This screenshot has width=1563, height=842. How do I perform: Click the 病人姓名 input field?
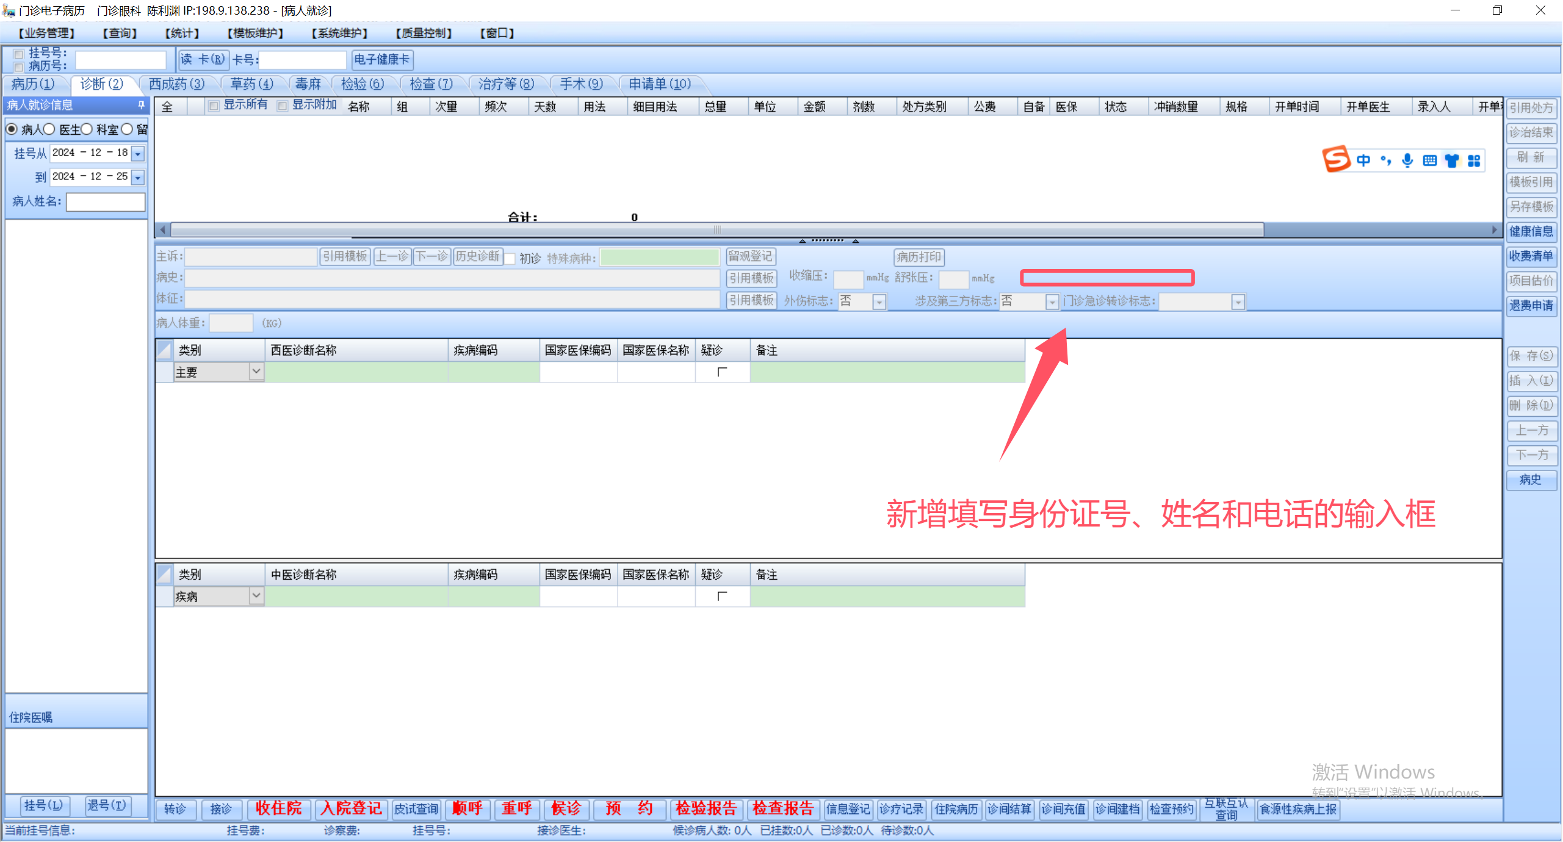[106, 201]
